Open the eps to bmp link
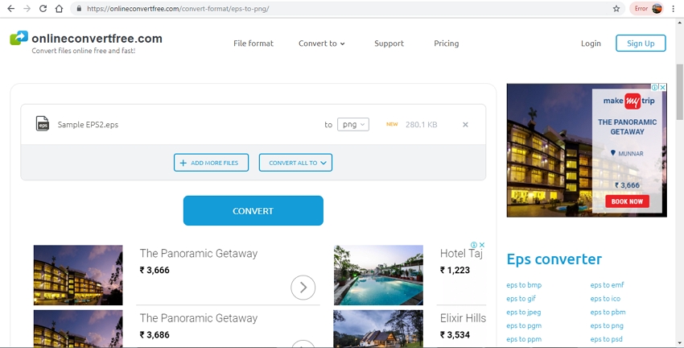 coord(524,285)
